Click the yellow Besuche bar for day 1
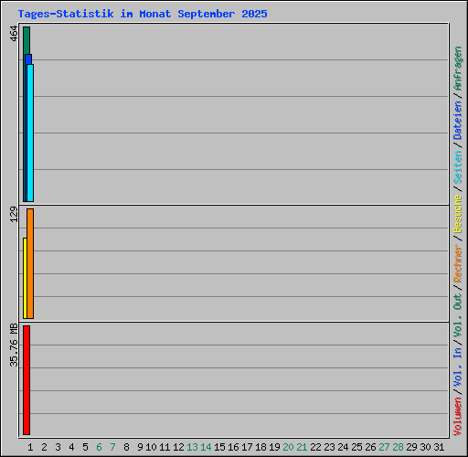This screenshot has width=468, height=457. (25, 278)
